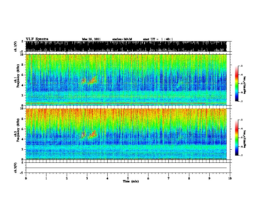Image resolution: width=259 pixels, height=200 pixels.
Task: Select the date text "Mar.28, 2021"
Action: tap(91, 39)
